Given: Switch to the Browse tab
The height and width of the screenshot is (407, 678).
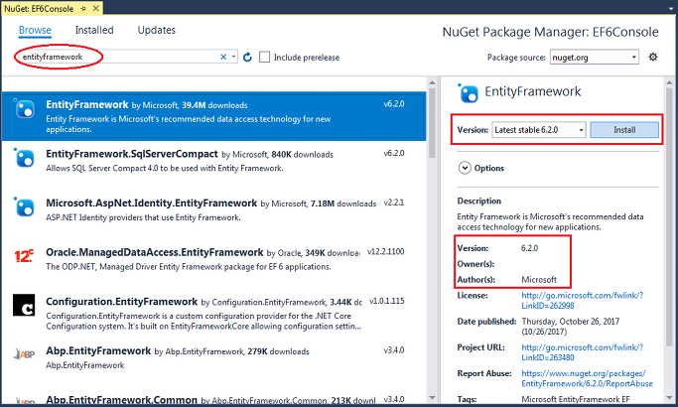Looking at the screenshot, I should (35, 30).
